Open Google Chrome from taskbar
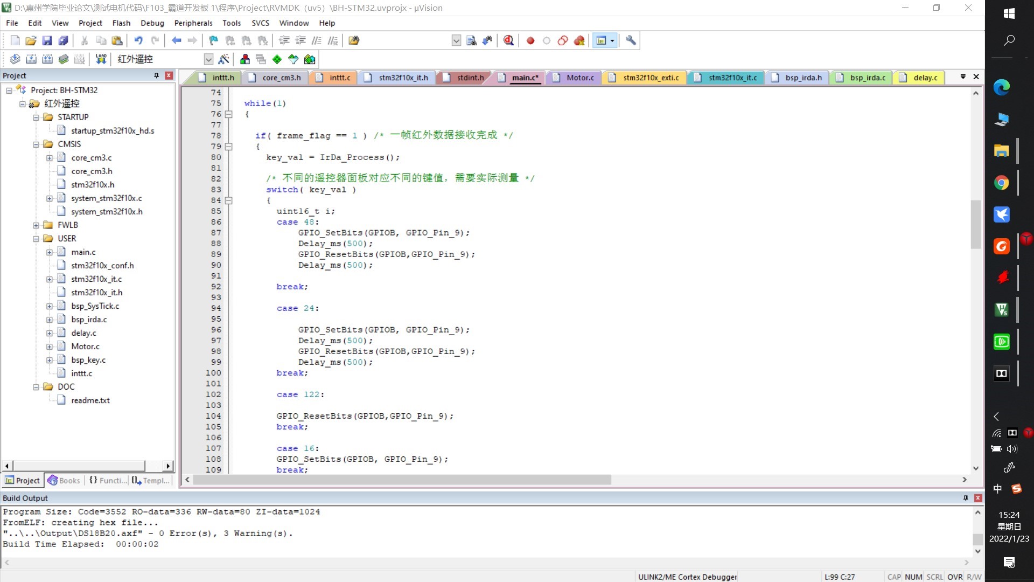The height and width of the screenshot is (582, 1034). pos(1001,183)
